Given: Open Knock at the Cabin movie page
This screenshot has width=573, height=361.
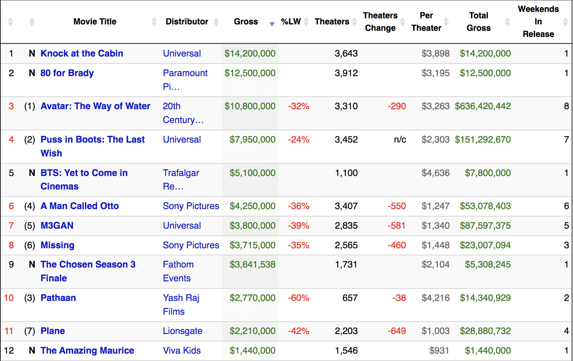Looking at the screenshot, I should (82, 53).
